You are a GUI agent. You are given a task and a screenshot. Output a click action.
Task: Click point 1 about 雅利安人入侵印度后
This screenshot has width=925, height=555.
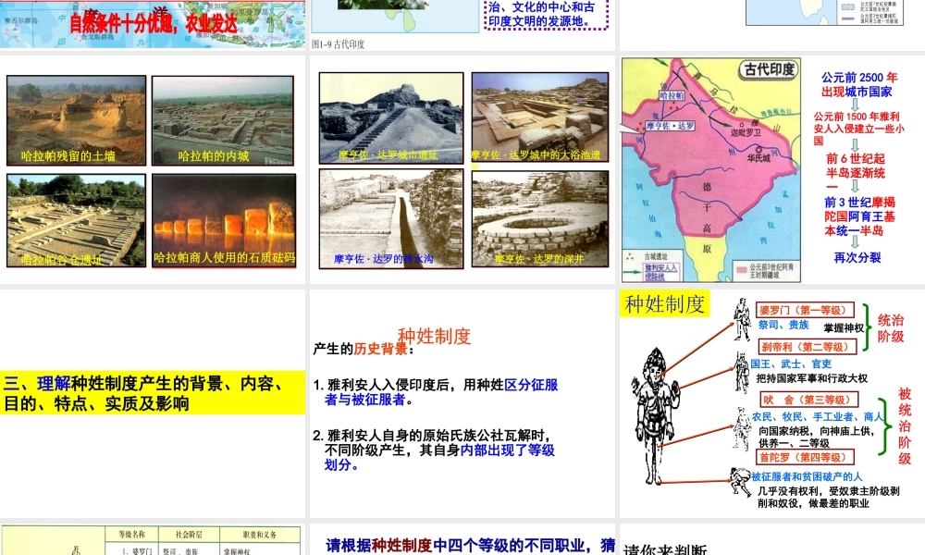point(436,392)
